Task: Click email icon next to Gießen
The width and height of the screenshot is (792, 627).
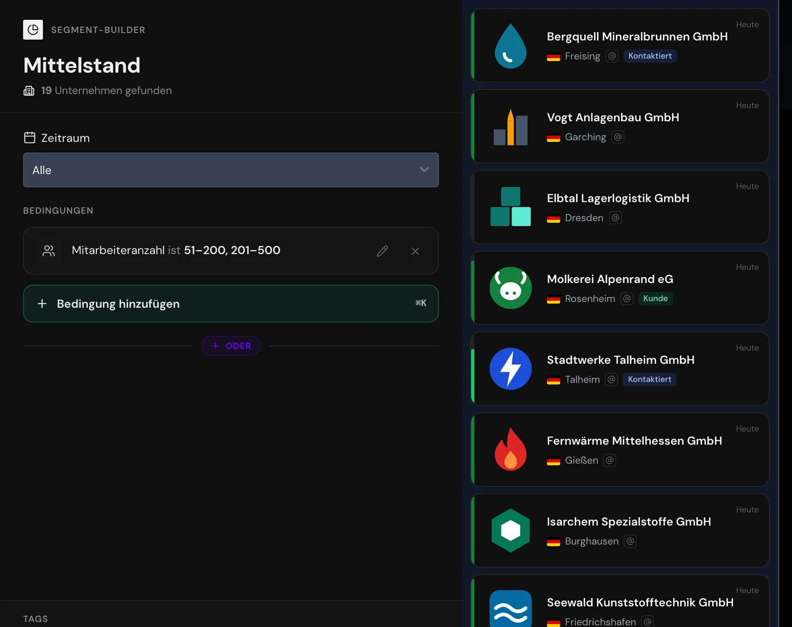Action: click(610, 460)
